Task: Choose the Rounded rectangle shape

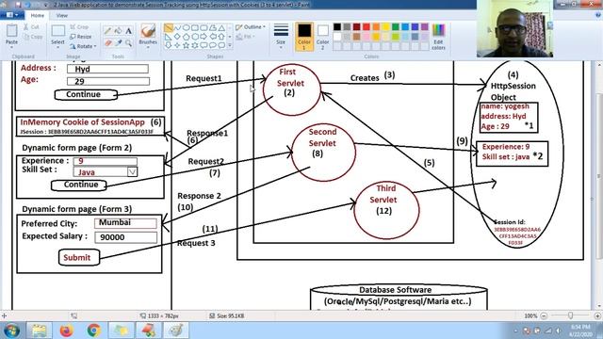Action: pos(204,28)
